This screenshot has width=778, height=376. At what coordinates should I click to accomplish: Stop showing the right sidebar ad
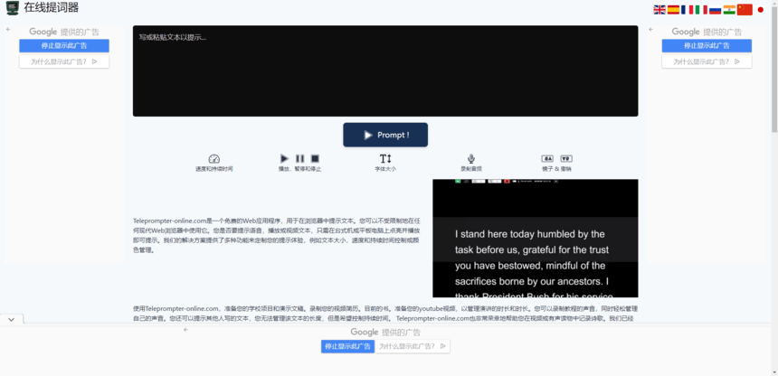707,45
